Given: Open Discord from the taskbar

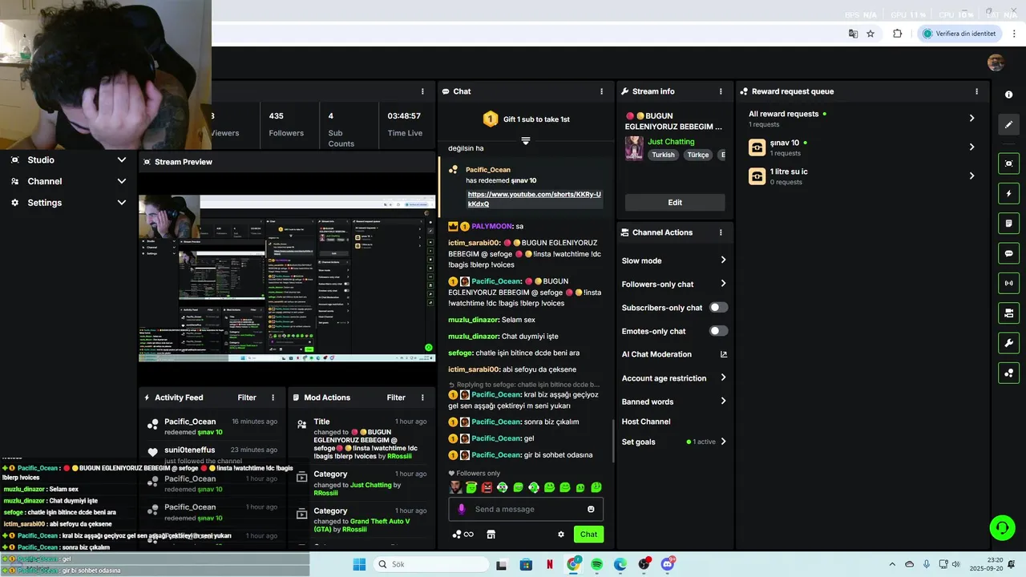Looking at the screenshot, I should (x=668, y=564).
